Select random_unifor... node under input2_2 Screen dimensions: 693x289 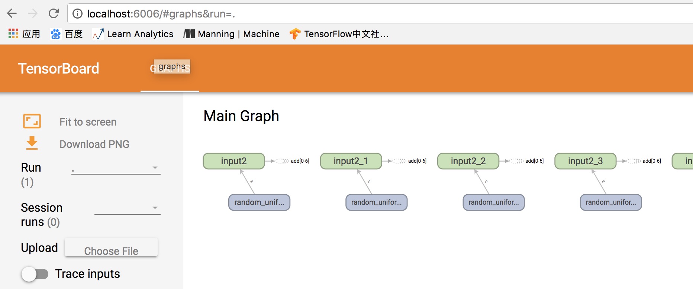494,202
